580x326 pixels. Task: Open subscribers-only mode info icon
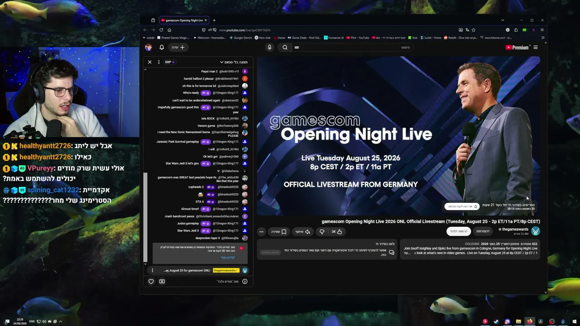pyautogui.click(x=245, y=281)
